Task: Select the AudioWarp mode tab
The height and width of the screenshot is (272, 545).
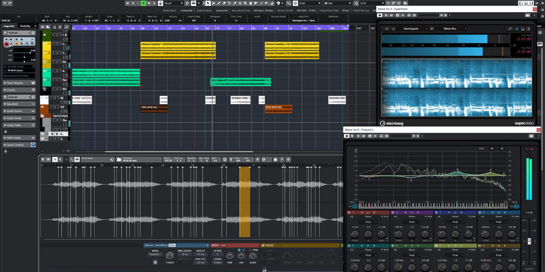Action: click(x=161, y=245)
